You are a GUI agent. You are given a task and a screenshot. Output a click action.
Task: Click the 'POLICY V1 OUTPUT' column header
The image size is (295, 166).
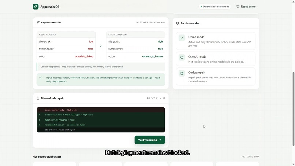point(48,35)
